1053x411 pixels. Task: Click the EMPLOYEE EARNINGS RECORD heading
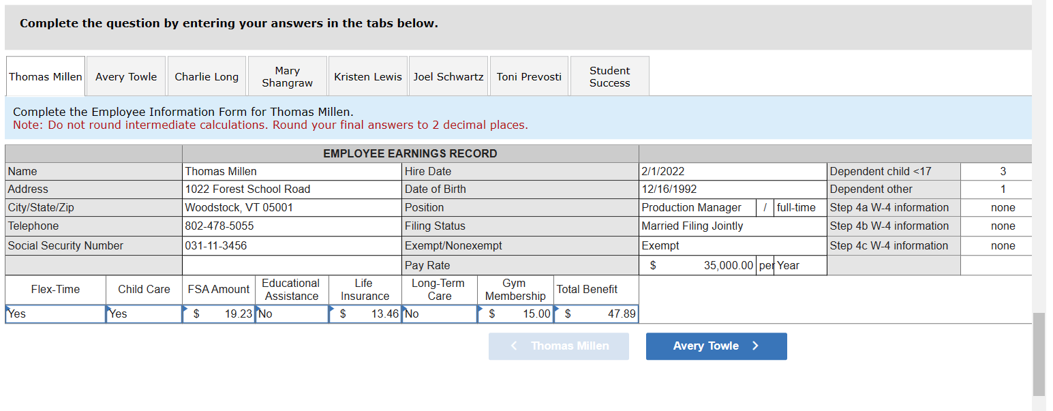tap(410, 154)
